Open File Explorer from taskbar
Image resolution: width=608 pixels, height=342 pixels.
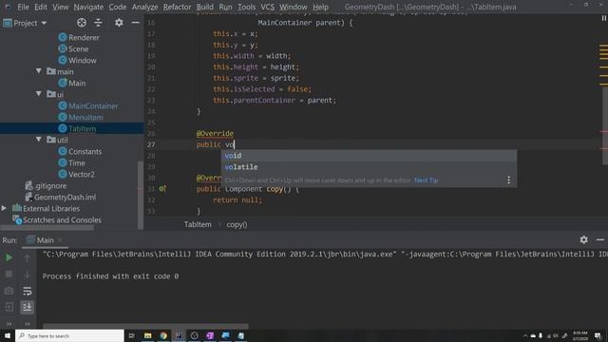click(148, 335)
